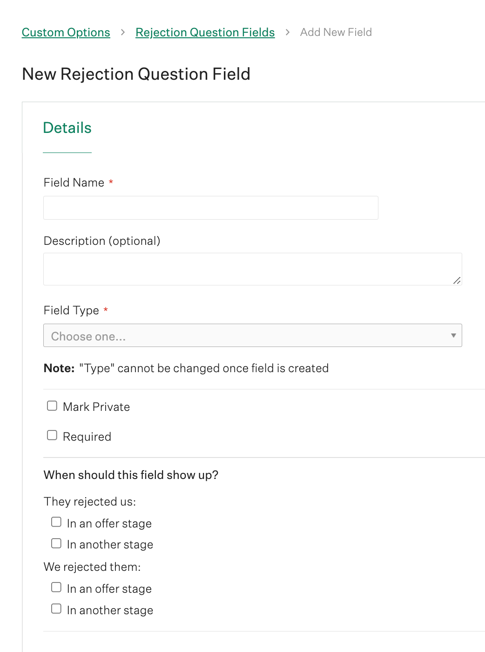This screenshot has width=485, height=652.
Task: Click the chevron after Custom Options
Action: coord(123,32)
